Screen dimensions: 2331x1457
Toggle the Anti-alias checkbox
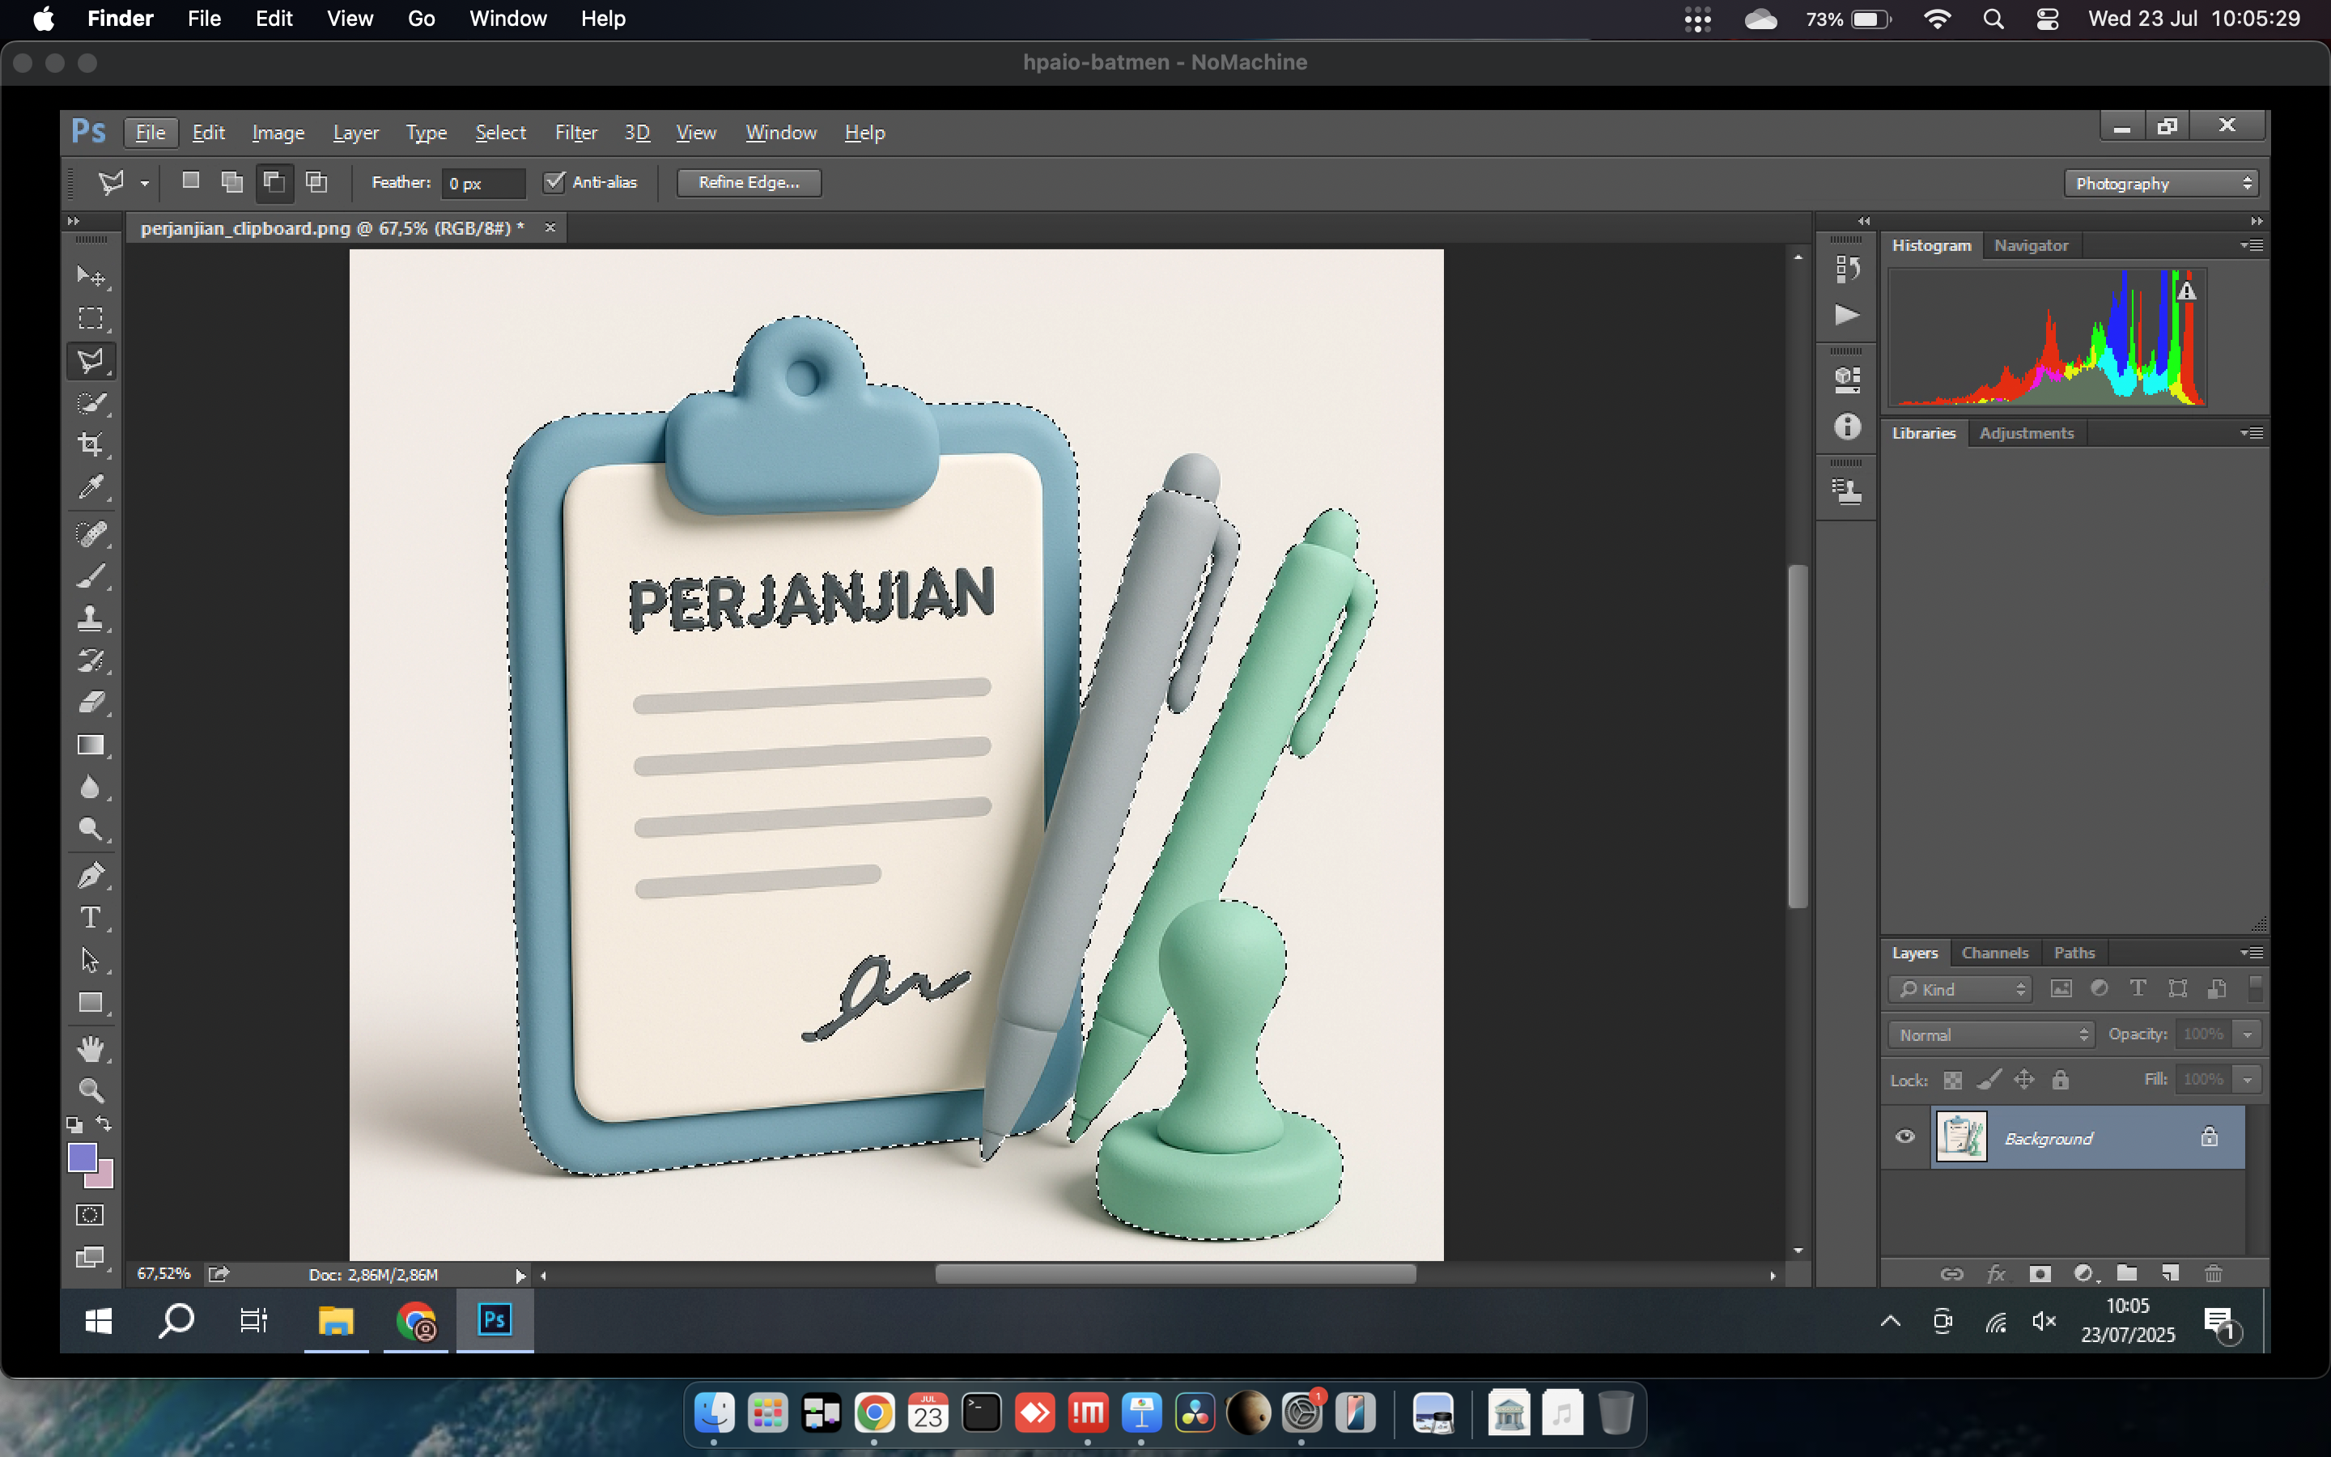(x=554, y=182)
